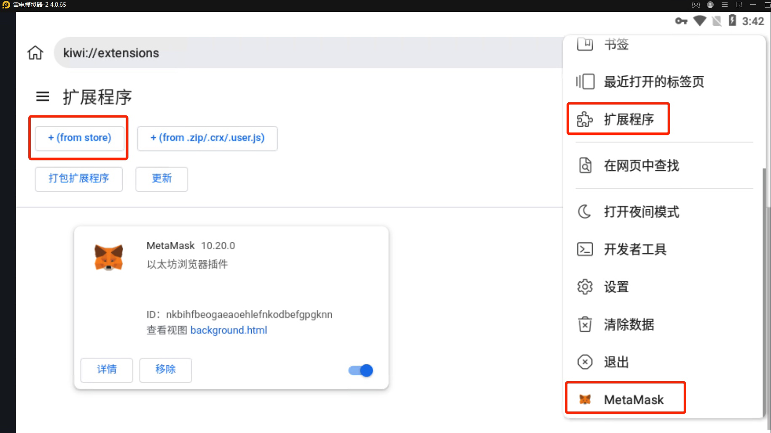Image resolution: width=771 pixels, height=433 pixels.
Task: Click the MetaMask 10.20.0 title text
Action: click(x=191, y=246)
